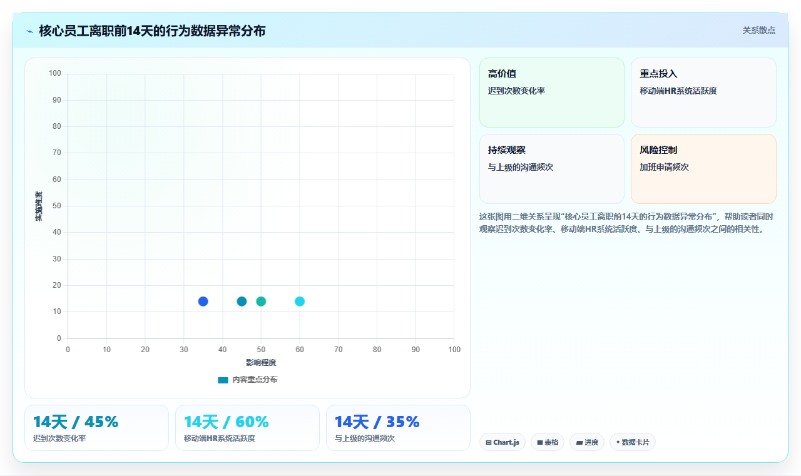
Task: Click the 移动端HR系统活跃度 label under 14天 / 60%
Action: [220, 438]
